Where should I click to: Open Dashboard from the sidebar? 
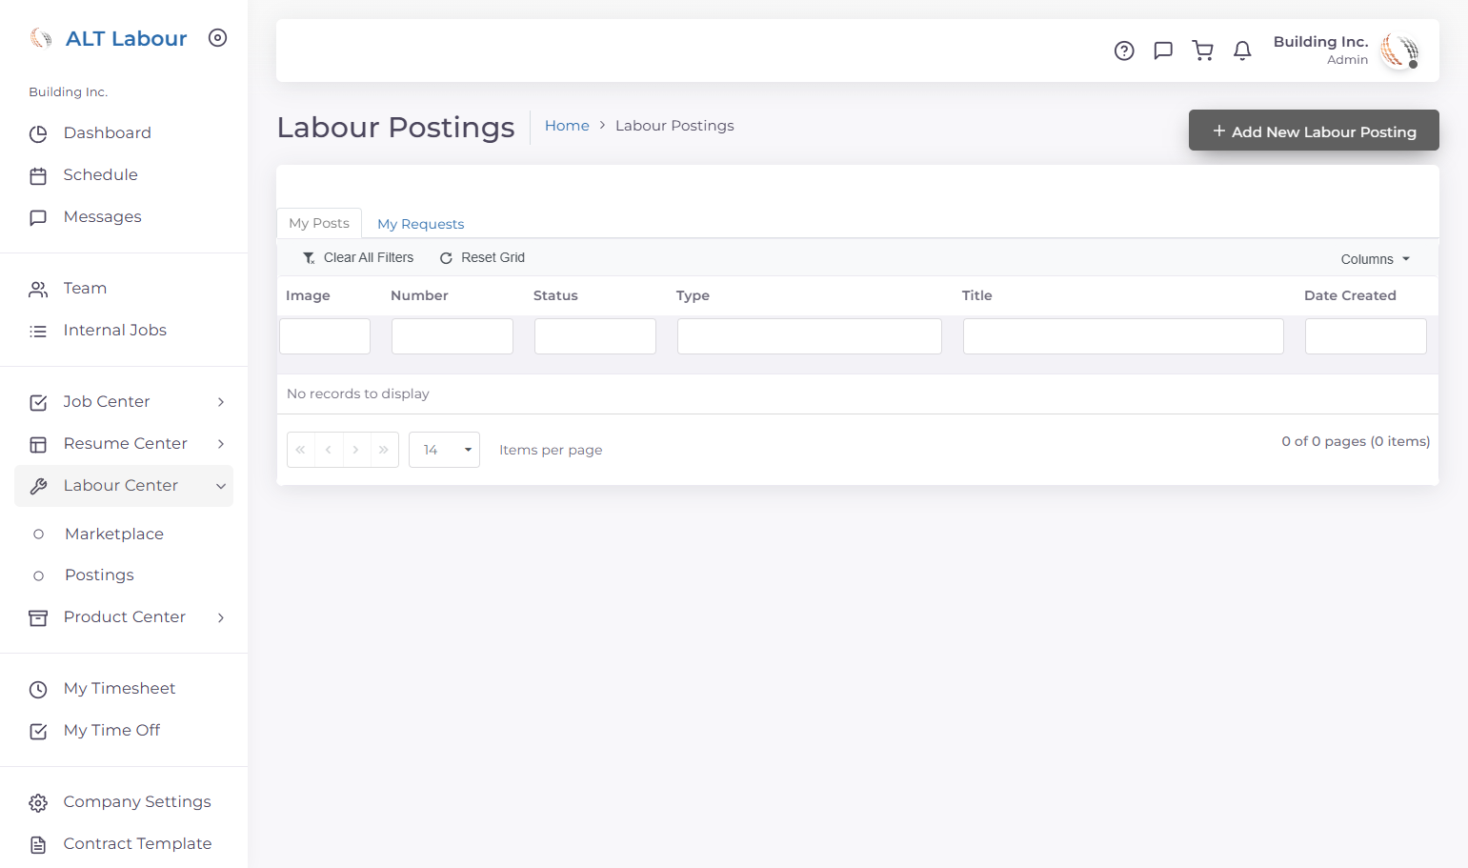click(124, 133)
